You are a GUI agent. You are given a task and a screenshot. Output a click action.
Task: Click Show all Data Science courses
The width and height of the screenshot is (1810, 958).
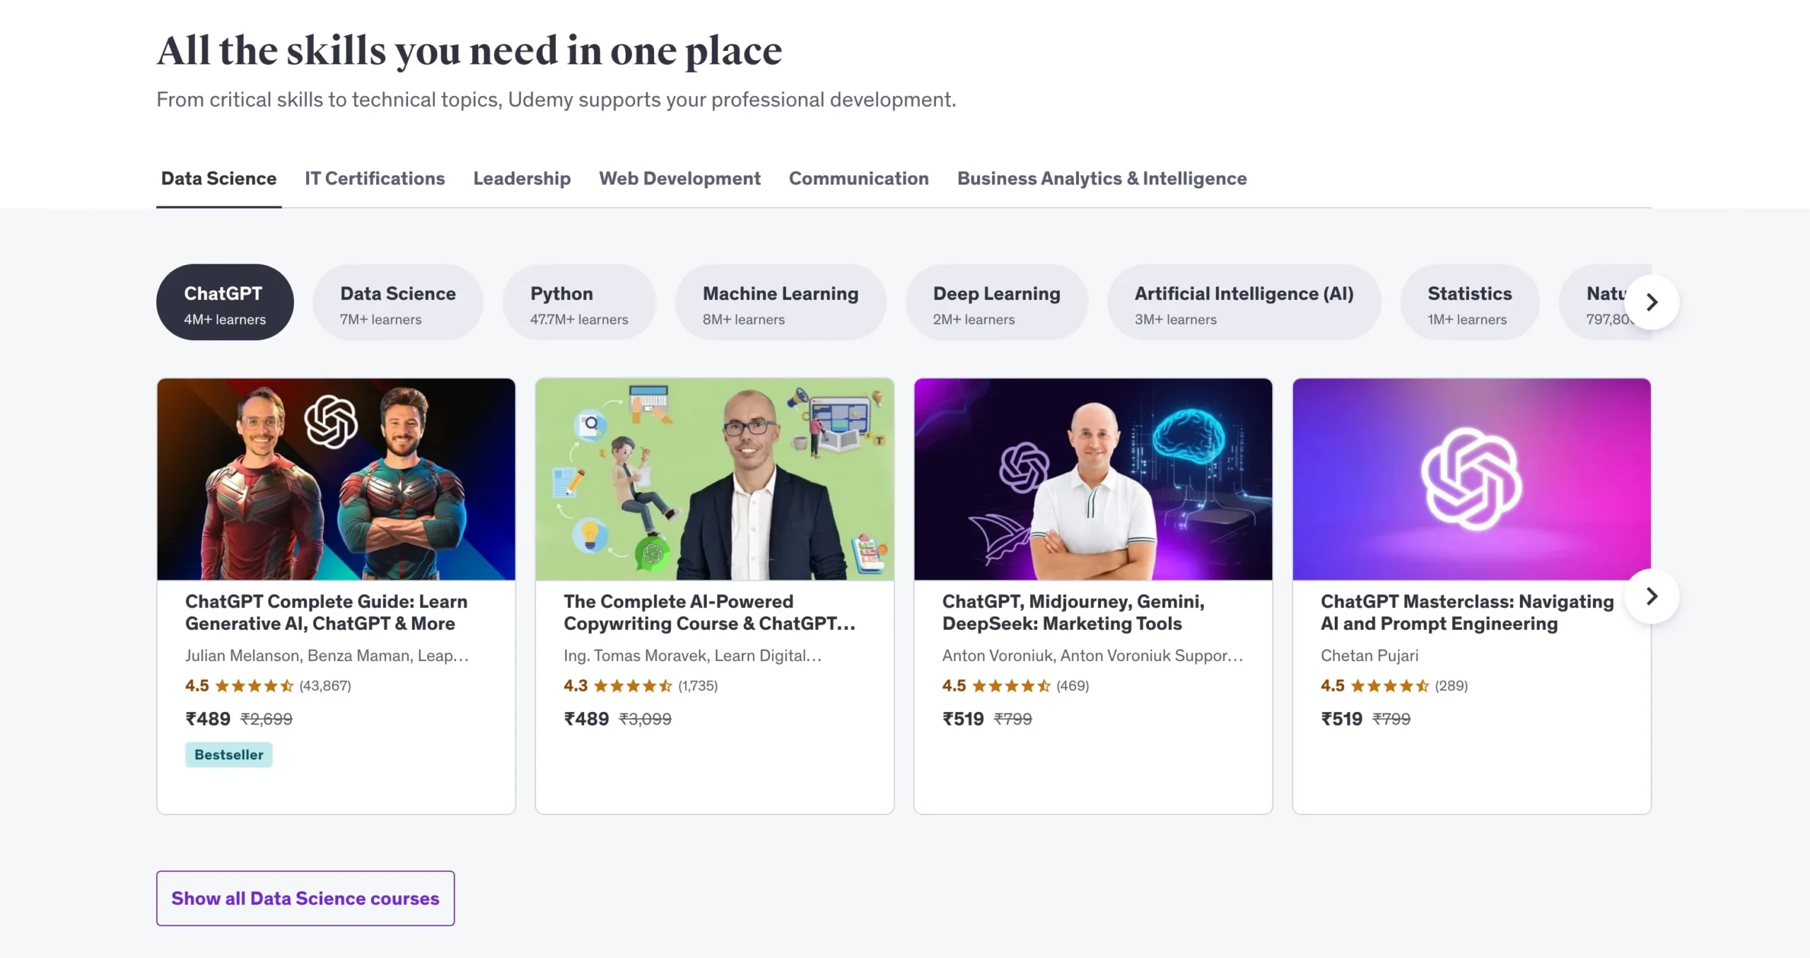pyautogui.click(x=305, y=898)
